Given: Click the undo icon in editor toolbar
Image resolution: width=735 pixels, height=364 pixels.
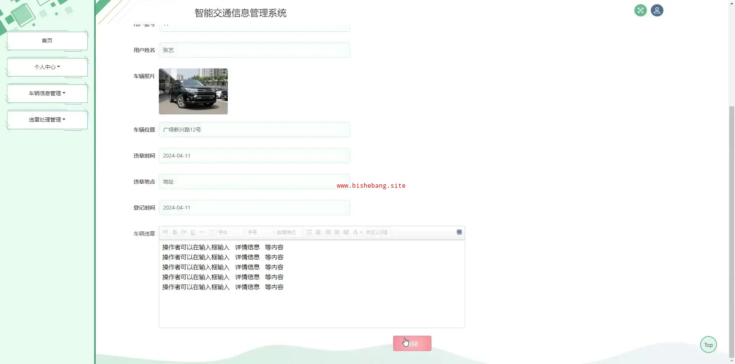Looking at the screenshot, I should tap(165, 232).
